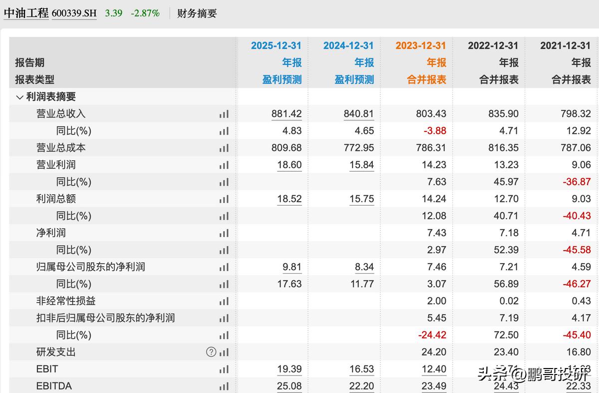Open trend chart icon for 非经常性损益

pos(224,301)
